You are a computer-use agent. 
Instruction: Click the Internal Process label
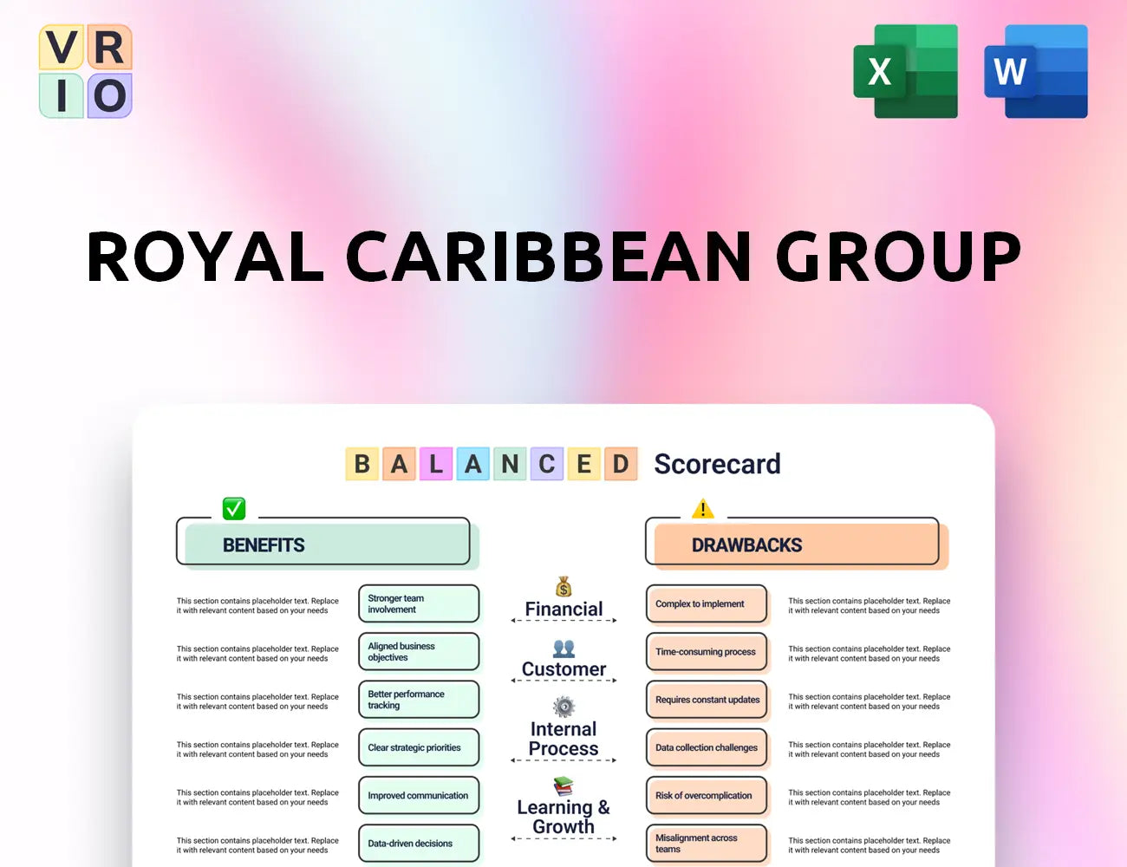click(563, 739)
